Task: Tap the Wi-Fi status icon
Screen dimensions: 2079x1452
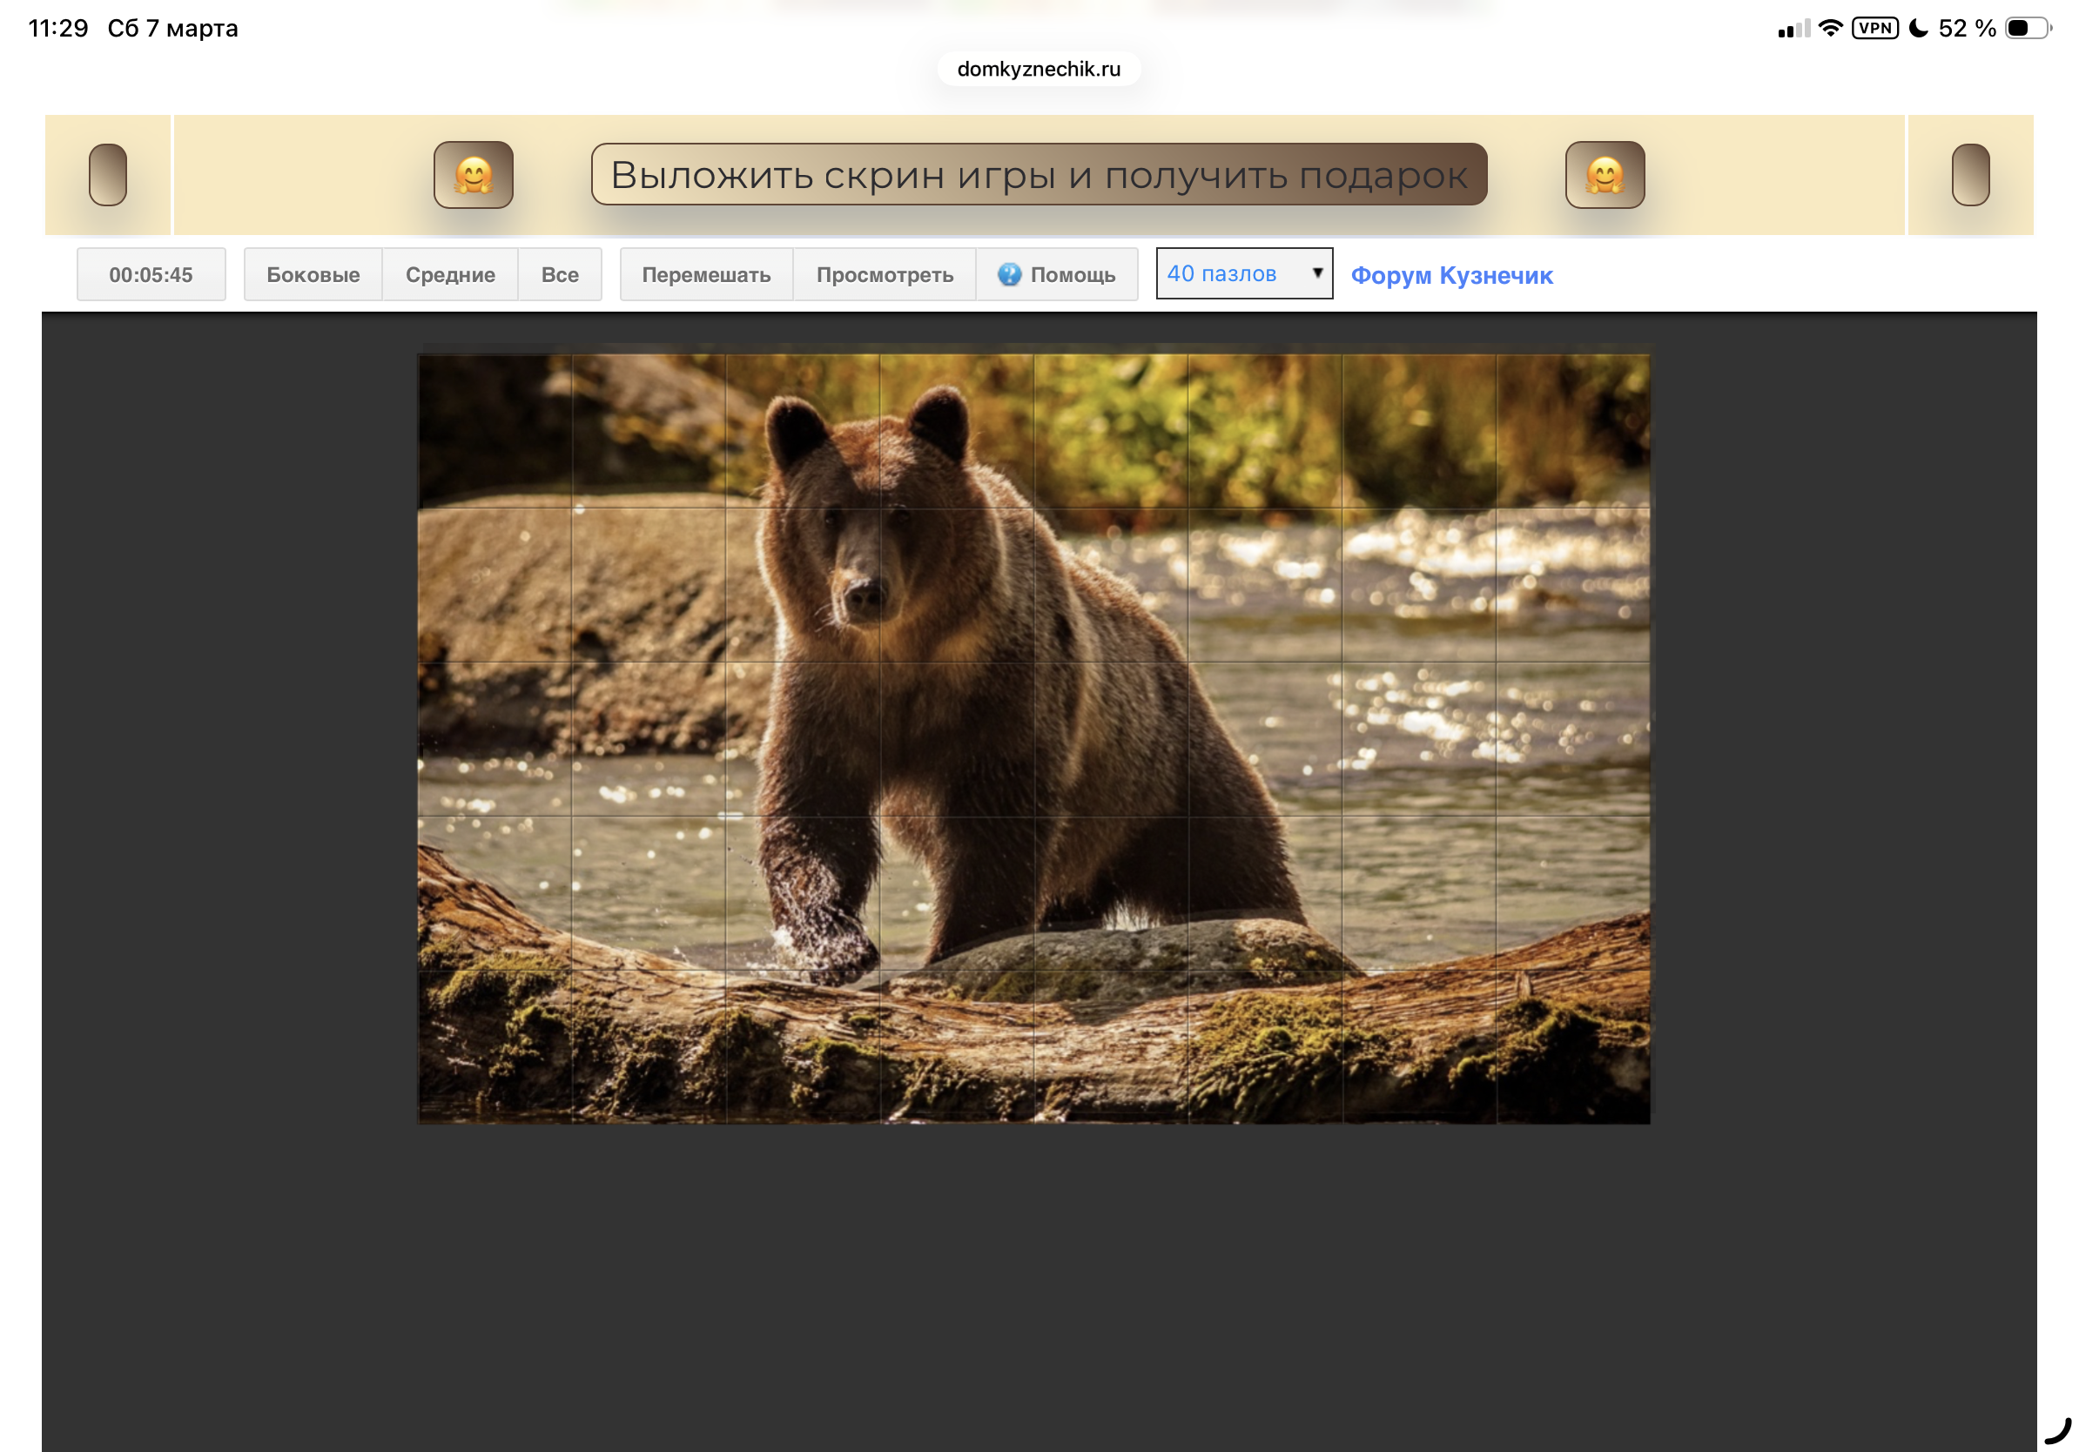Action: 1829,28
